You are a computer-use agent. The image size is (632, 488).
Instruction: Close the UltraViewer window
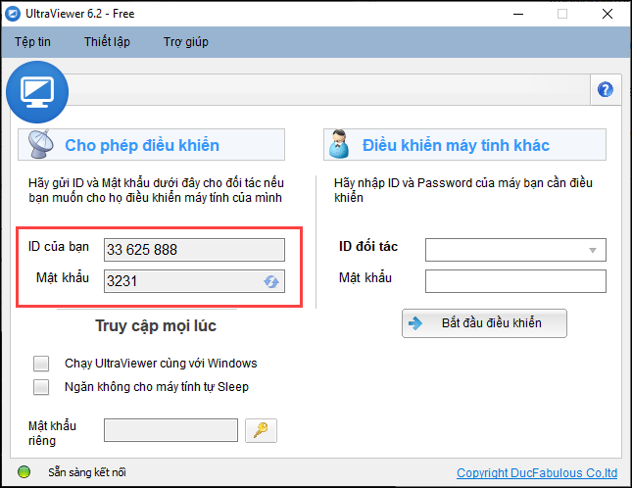(607, 14)
